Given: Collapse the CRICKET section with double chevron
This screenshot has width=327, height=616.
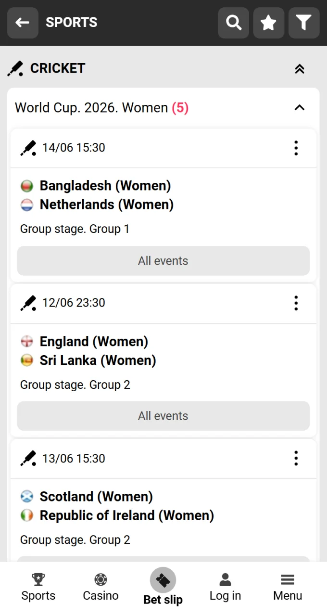Looking at the screenshot, I should 300,68.
